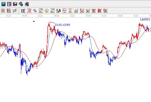Click the circled gold 金 icon
Screen dimensions: 151x102
pyautogui.click(x=47, y=11)
